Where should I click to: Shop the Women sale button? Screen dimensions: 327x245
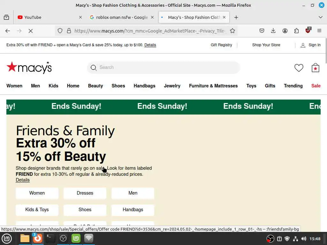pyautogui.click(x=37, y=193)
